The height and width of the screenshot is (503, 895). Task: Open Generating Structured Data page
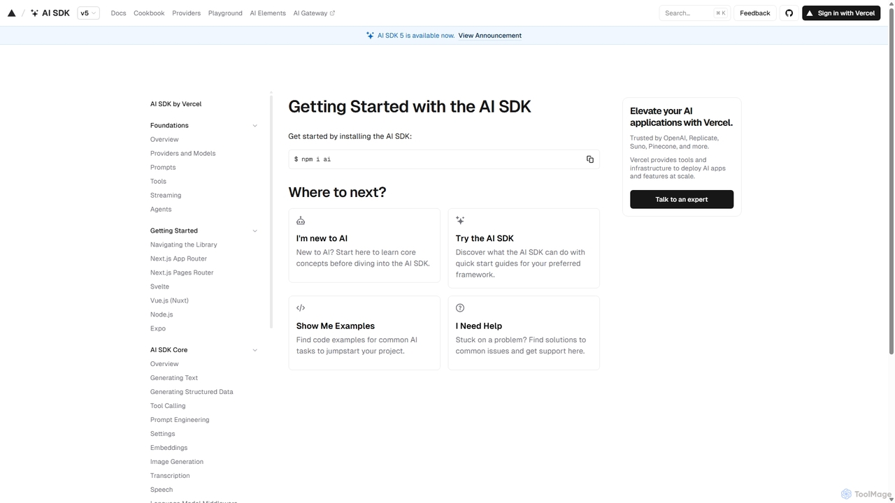pyautogui.click(x=192, y=393)
